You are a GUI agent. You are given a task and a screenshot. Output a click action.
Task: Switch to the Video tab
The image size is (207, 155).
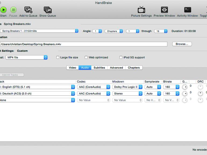pyautogui.click(x=72, y=68)
